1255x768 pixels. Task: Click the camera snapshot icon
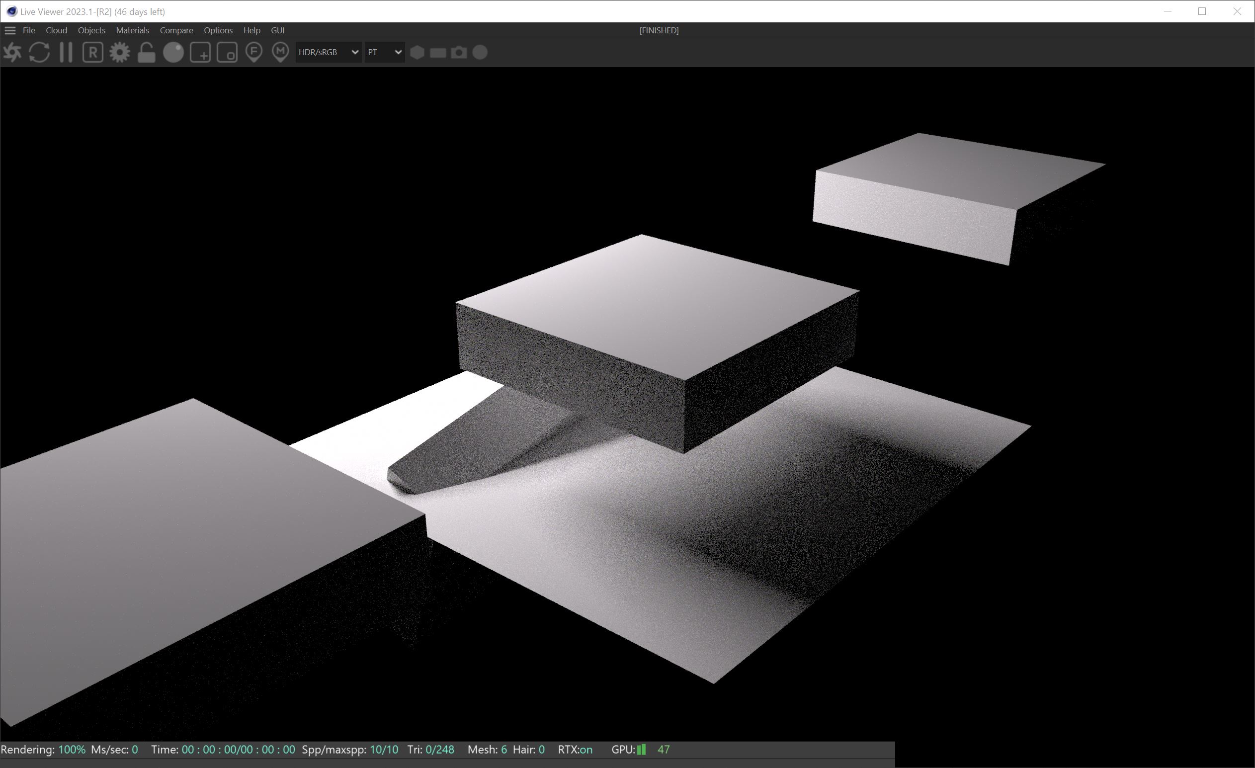[459, 53]
